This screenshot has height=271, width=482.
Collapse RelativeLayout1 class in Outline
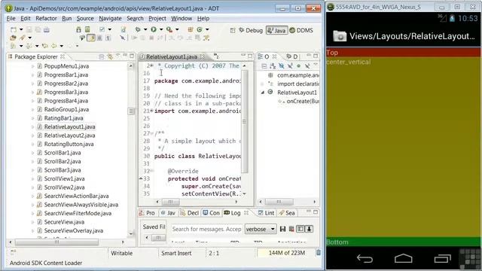click(x=263, y=92)
